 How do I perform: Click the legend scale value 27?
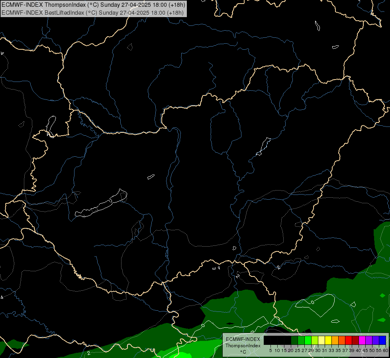click(x=304, y=350)
